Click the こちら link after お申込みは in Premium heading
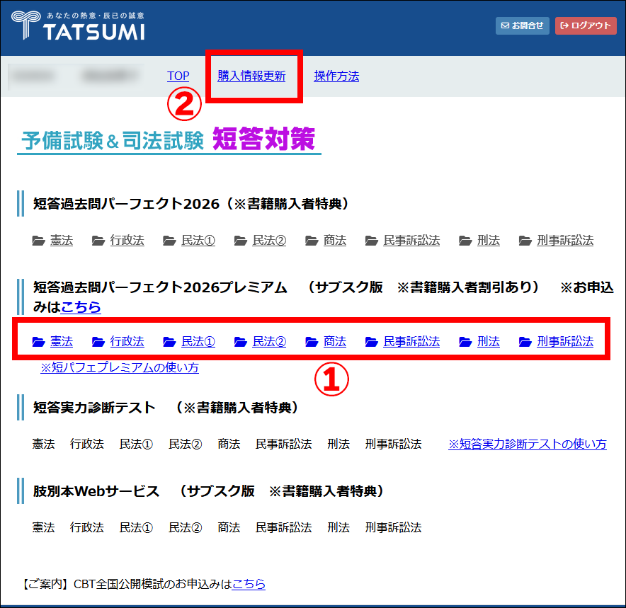Viewport: 626px width, 608px height. click(x=81, y=307)
